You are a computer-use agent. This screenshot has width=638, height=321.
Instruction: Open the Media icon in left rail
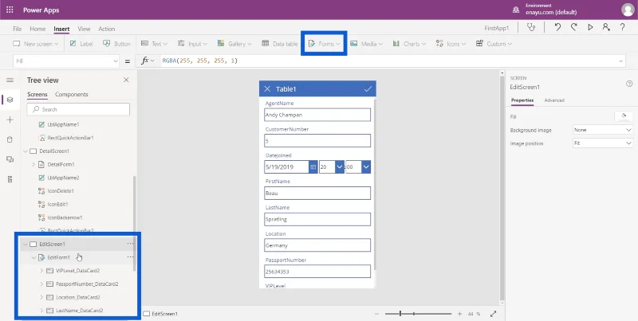click(x=10, y=159)
